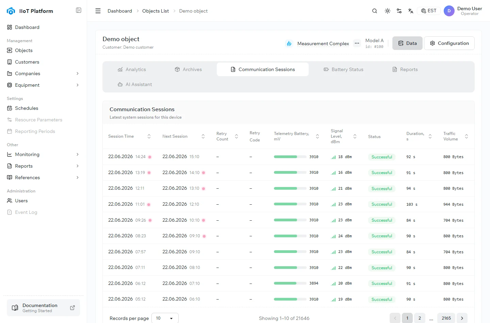
Task: Click the search magnifier icon
Action: click(375, 11)
